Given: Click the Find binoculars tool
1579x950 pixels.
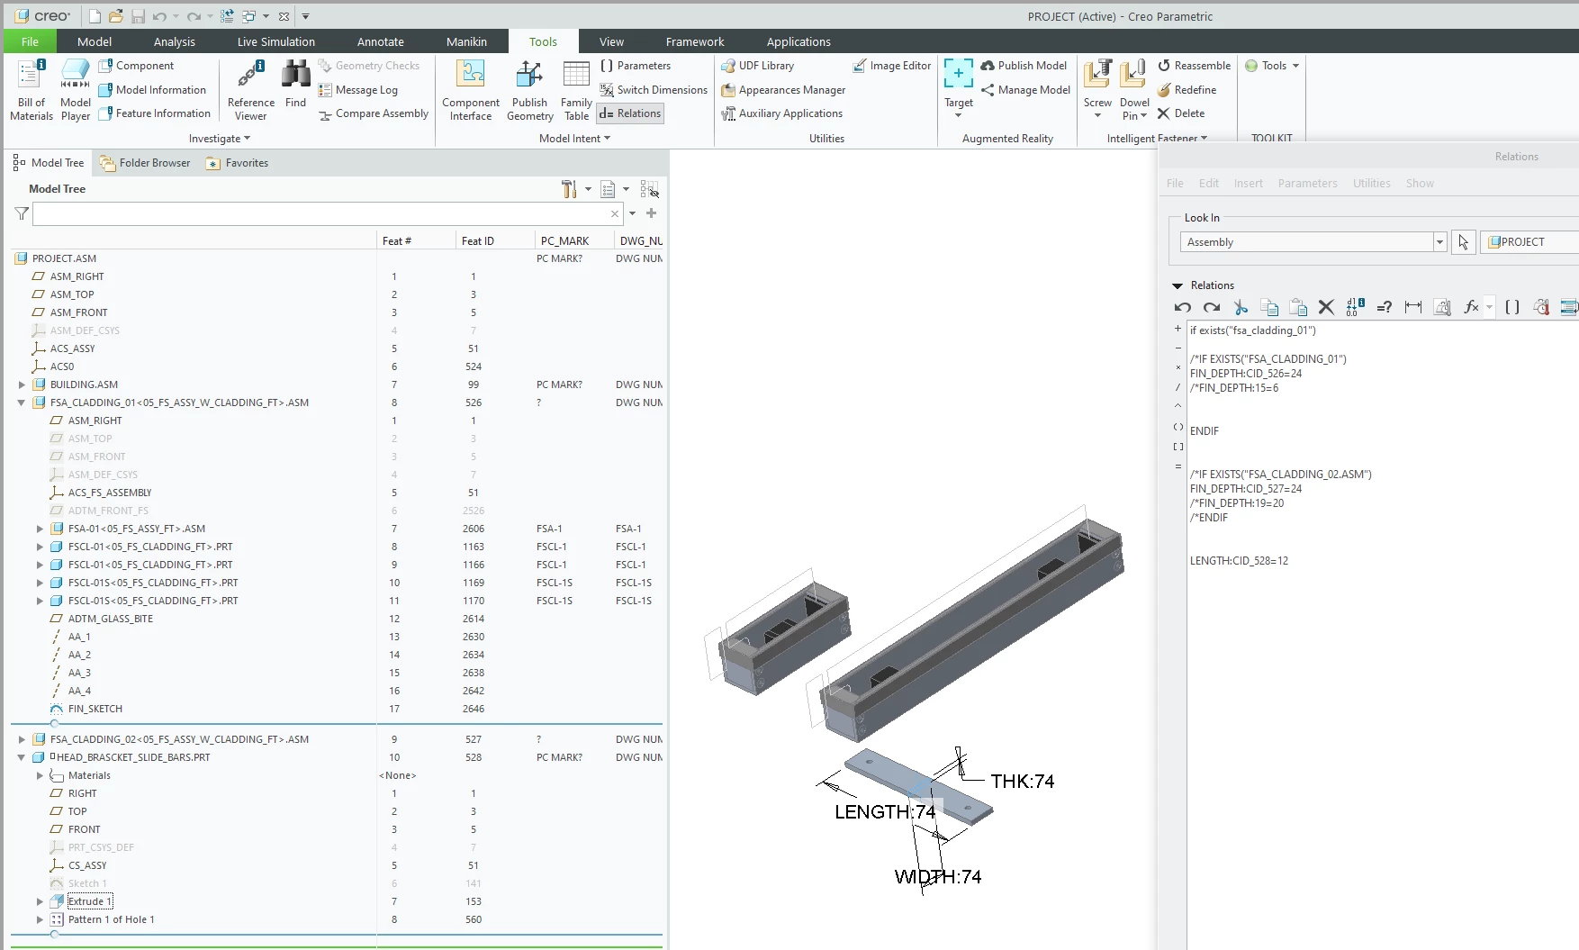Looking at the screenshot, I should point(296,85).
